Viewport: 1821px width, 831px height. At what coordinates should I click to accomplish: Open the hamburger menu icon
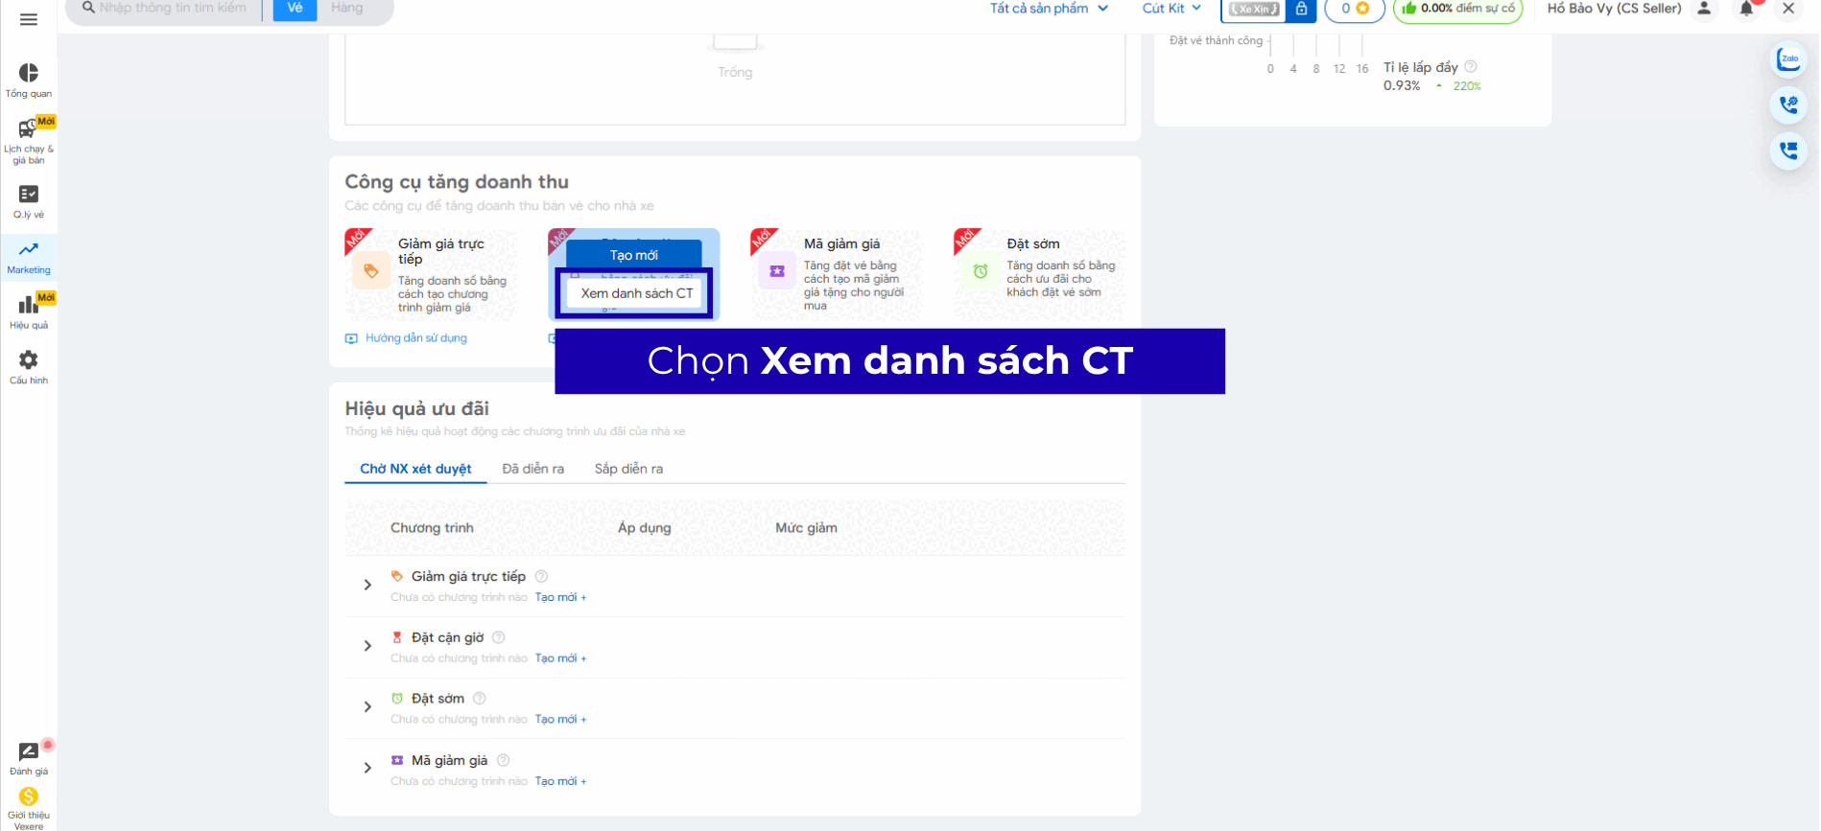pyautogui.click(x=29, y=19)
